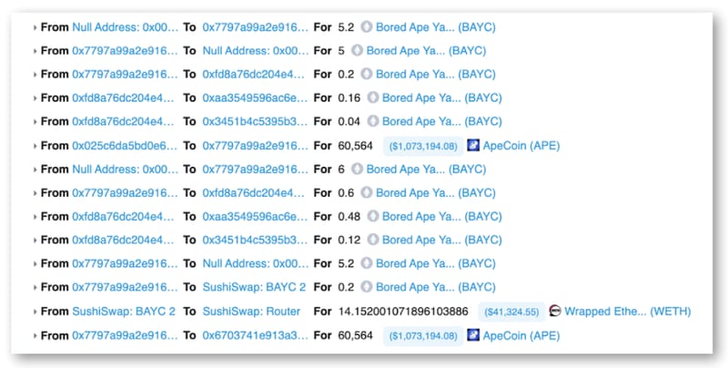This screenshot has height=368, width=728.
Task: Click the BAYC icon beside amount 5
Action: (357, 50)
